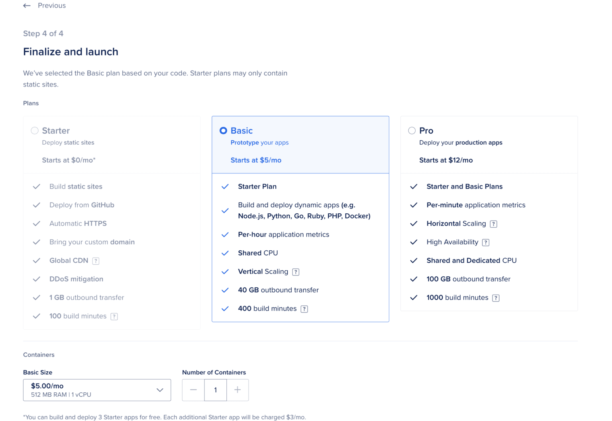The image size is (612, 421).
Task: Click the 512 MB RAM size option box
Action: point(97,390)
